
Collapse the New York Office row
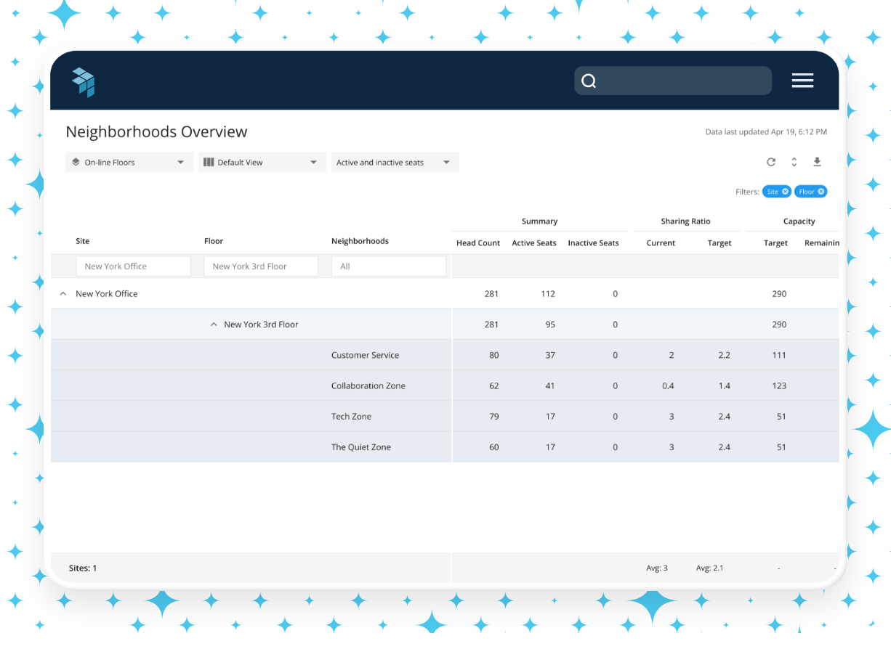click(x=61, y=294)
